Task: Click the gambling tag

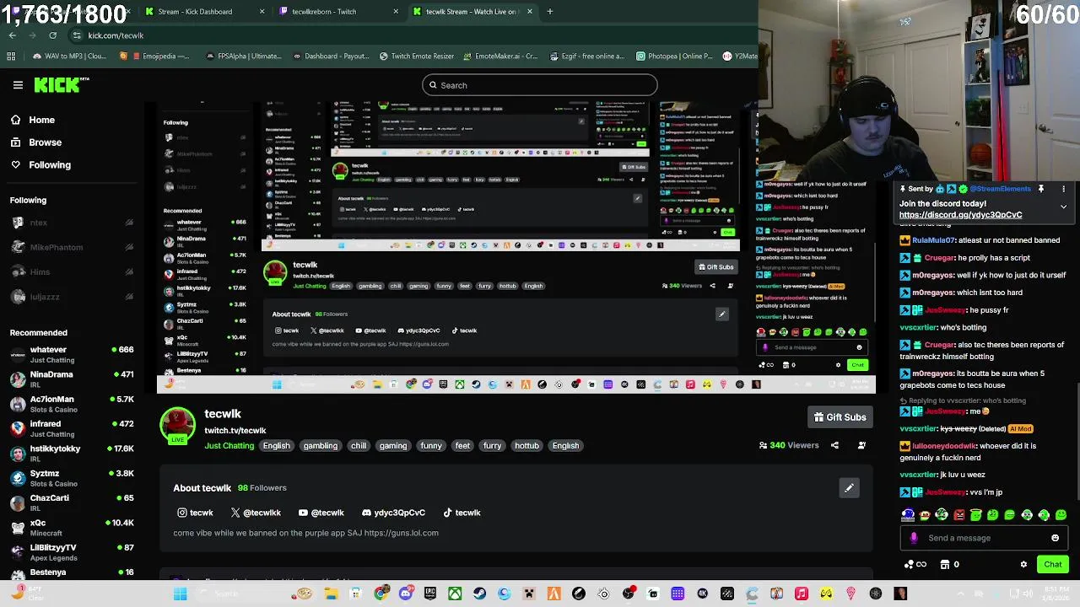Action: [320, 446]
